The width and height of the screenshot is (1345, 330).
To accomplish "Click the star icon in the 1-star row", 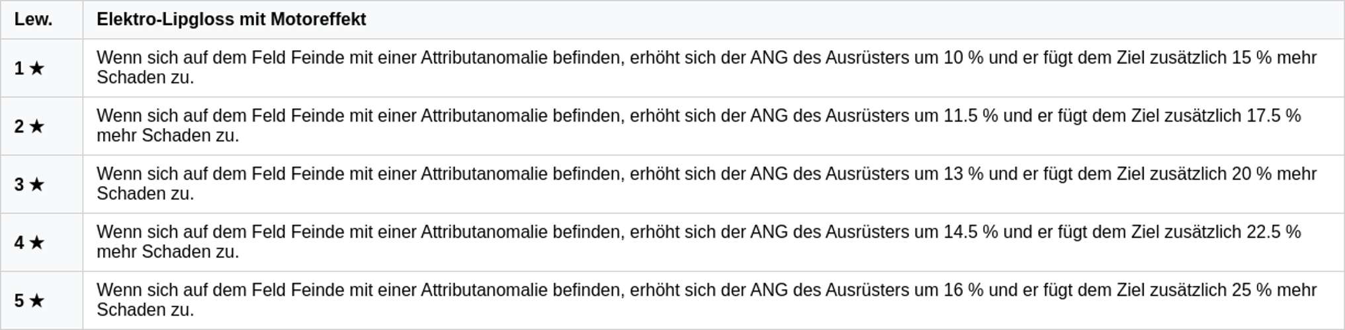I will (37, 68).
